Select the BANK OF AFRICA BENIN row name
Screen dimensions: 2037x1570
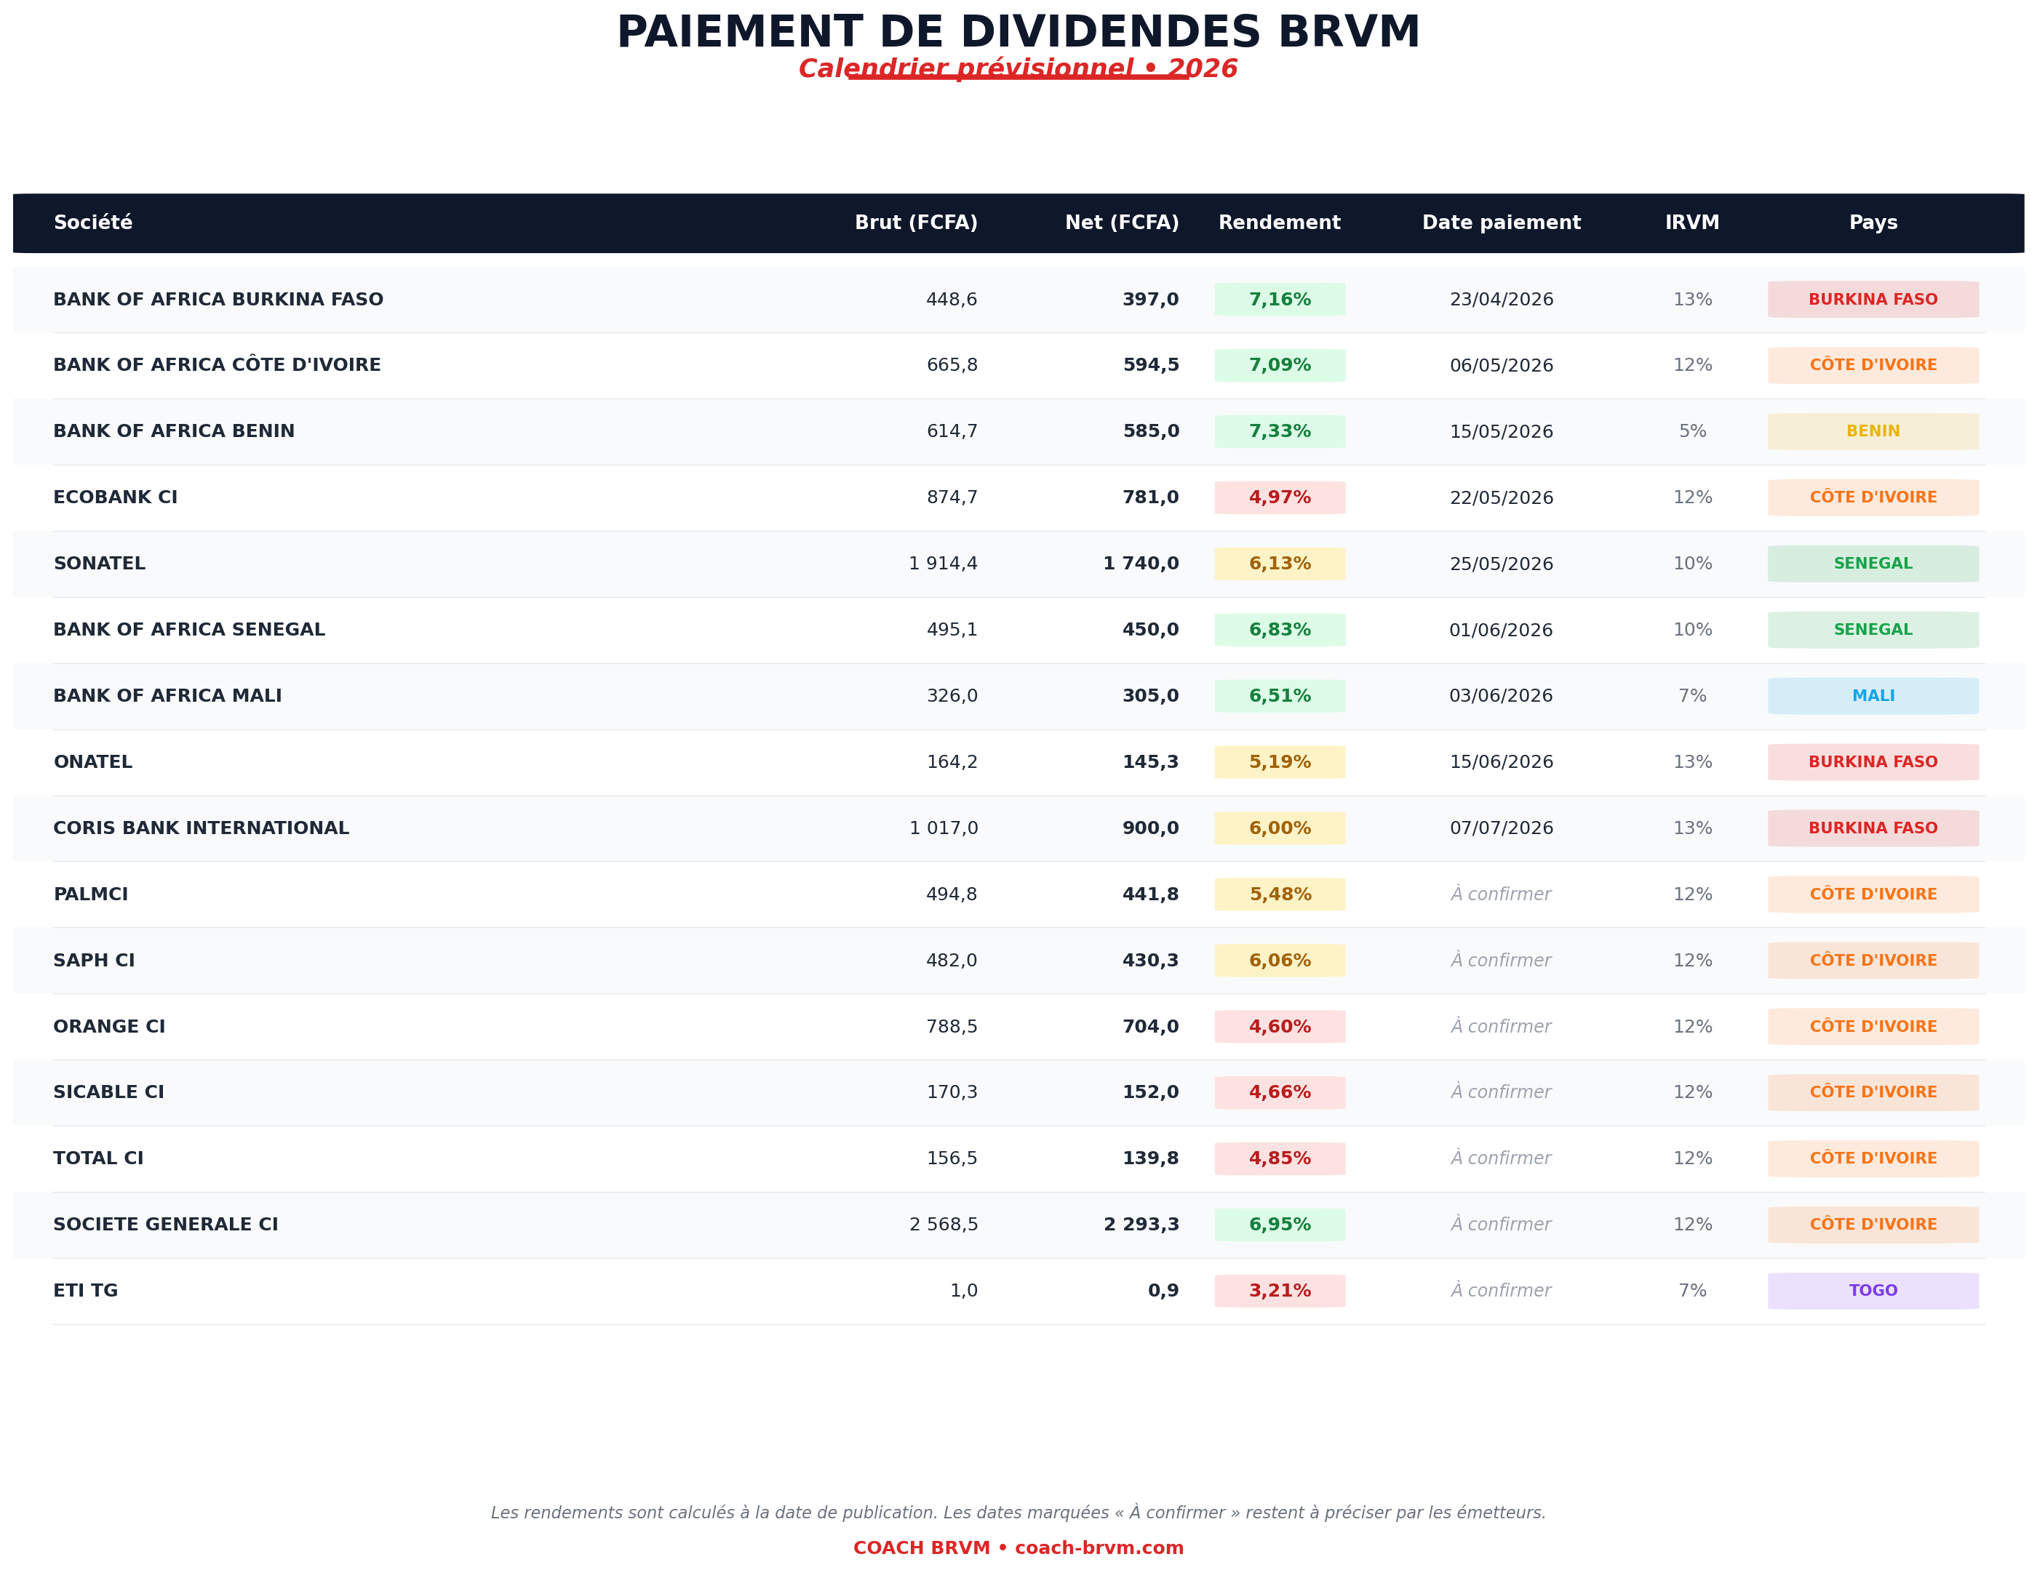(173, 430)
